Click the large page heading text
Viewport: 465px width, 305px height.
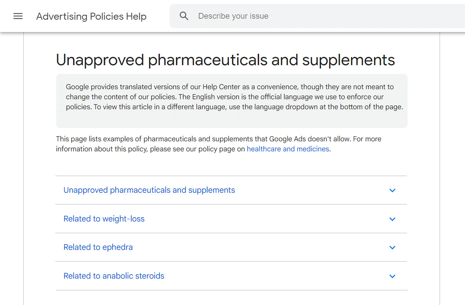pos(225,60)
